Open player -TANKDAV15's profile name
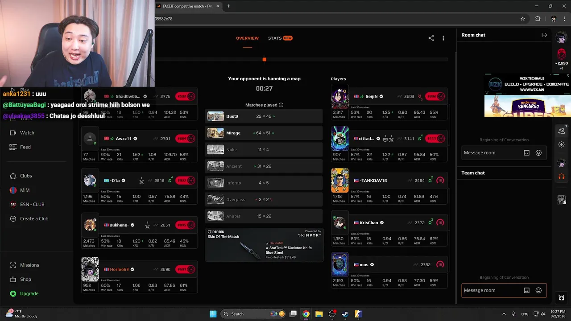Image resolution: width=571 pixels, height=321 pixels. point(373,181)
